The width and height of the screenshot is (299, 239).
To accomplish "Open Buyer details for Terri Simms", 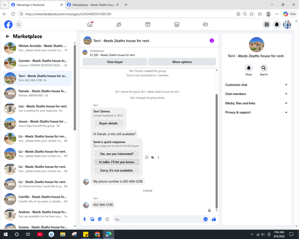I will (x=108, y=123).
